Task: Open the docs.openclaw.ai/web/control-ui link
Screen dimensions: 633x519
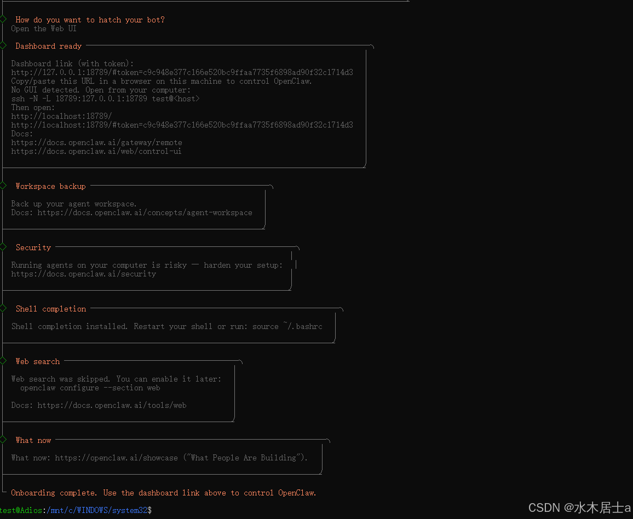Action: 96,151
